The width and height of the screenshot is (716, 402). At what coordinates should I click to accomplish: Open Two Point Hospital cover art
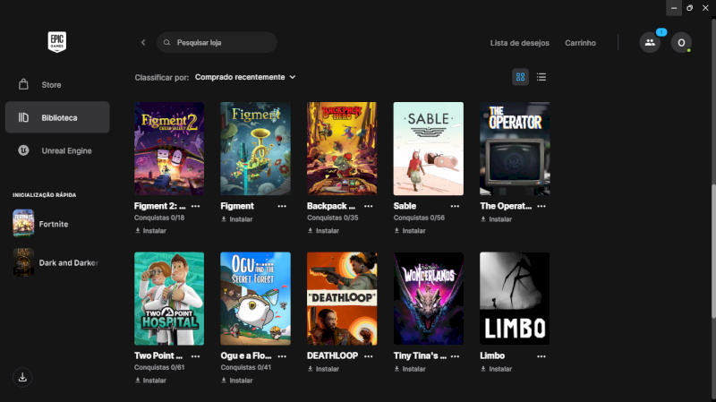(169, 298)
